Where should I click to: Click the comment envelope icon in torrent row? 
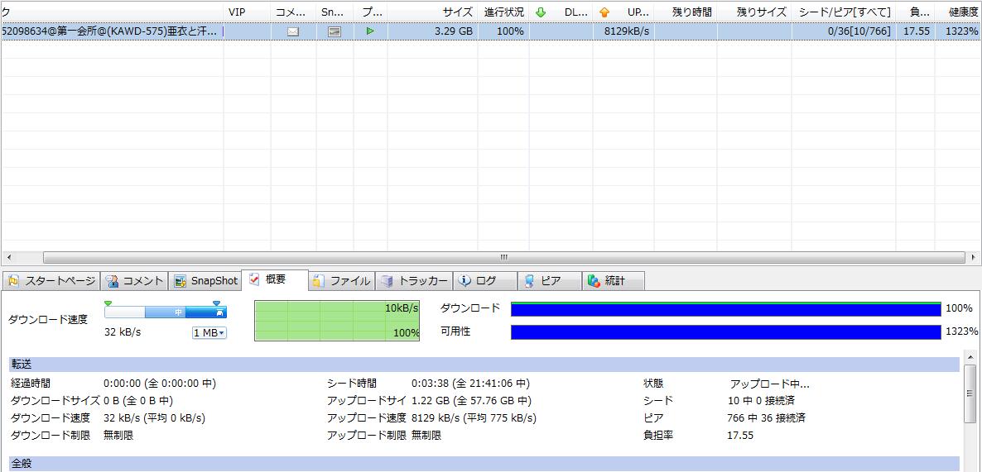click(292, 31)
